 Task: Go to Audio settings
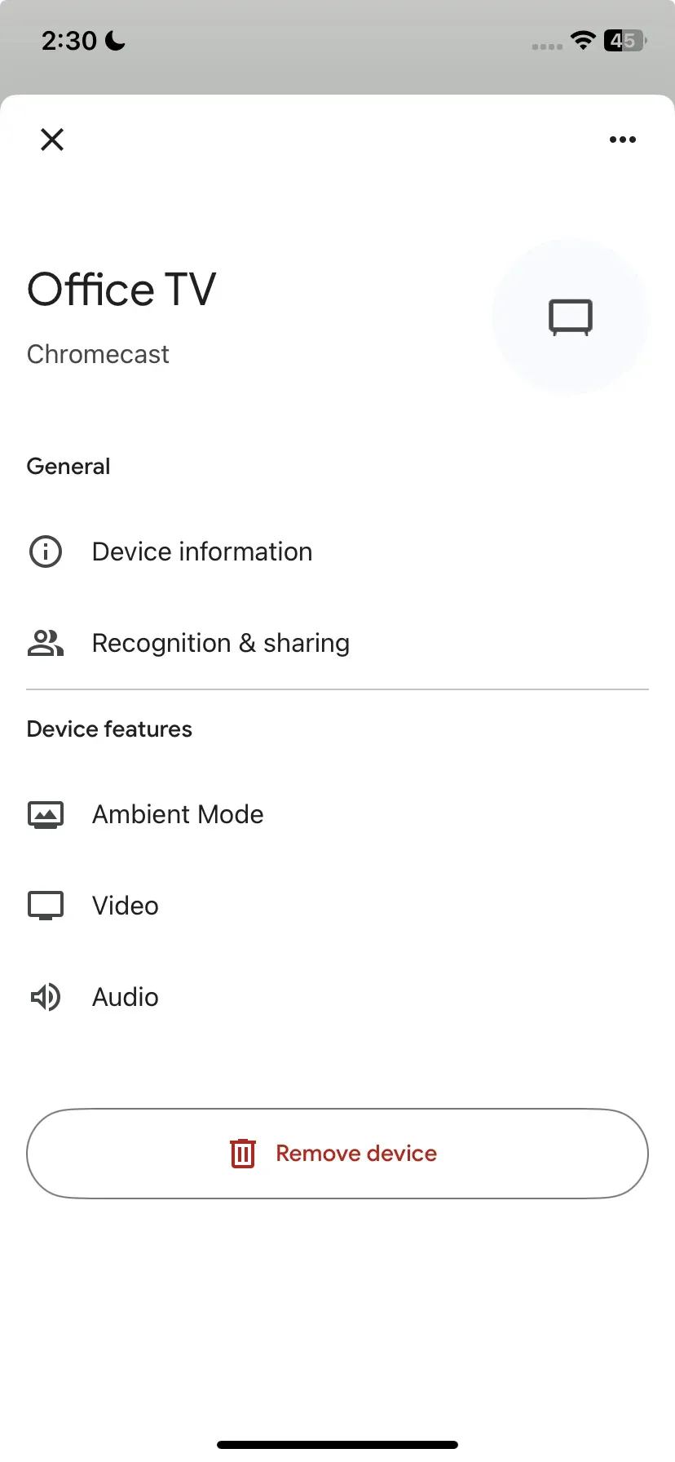(126, 997)
